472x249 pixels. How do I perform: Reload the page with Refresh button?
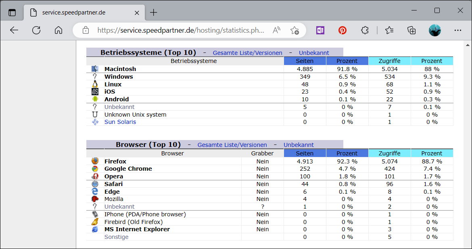36,30
